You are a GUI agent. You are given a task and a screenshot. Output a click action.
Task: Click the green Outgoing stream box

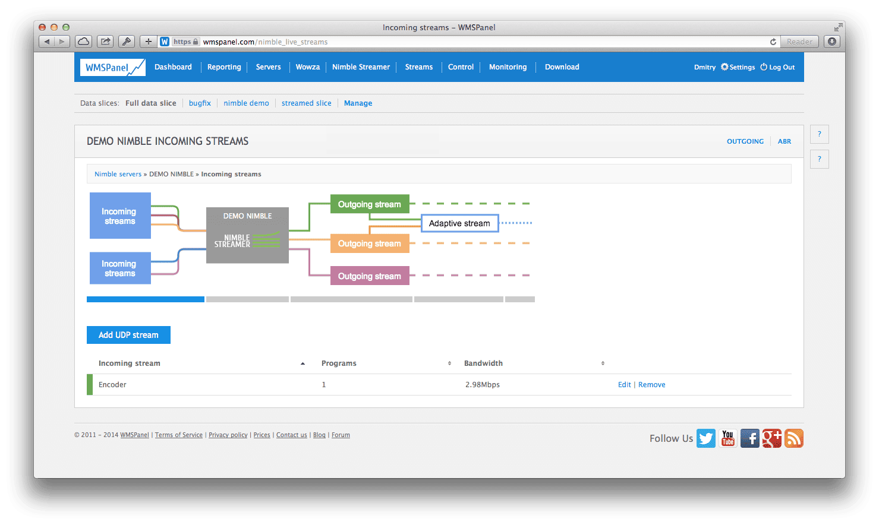[370, 204]
